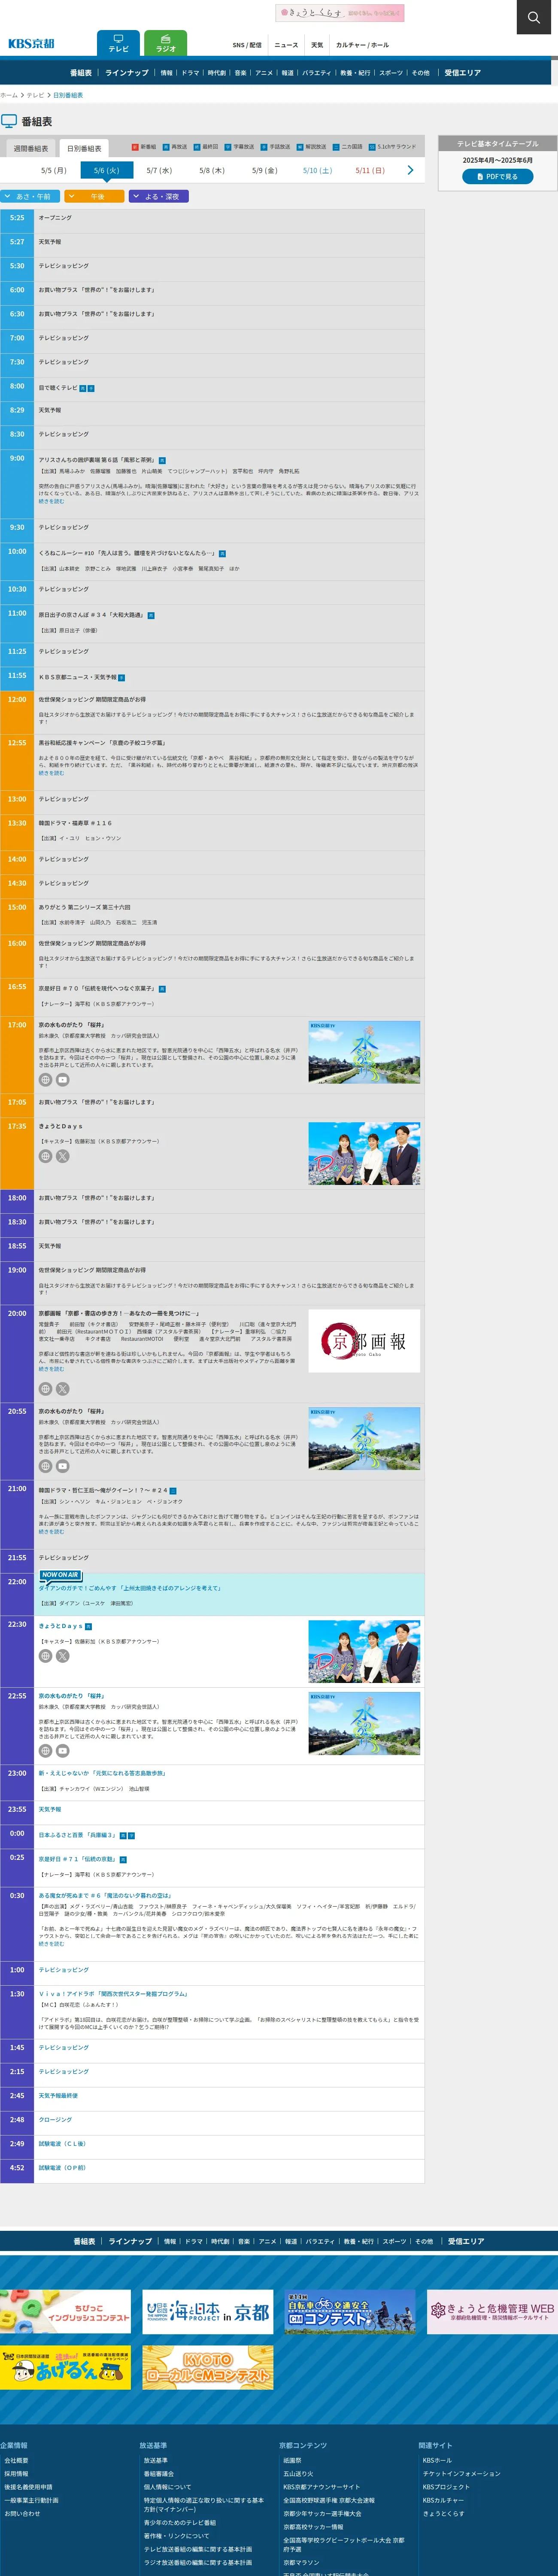Click website icon under 17:35 きょうとDays
This screenshot has width=558, height=2576.
pos(45,1156)
